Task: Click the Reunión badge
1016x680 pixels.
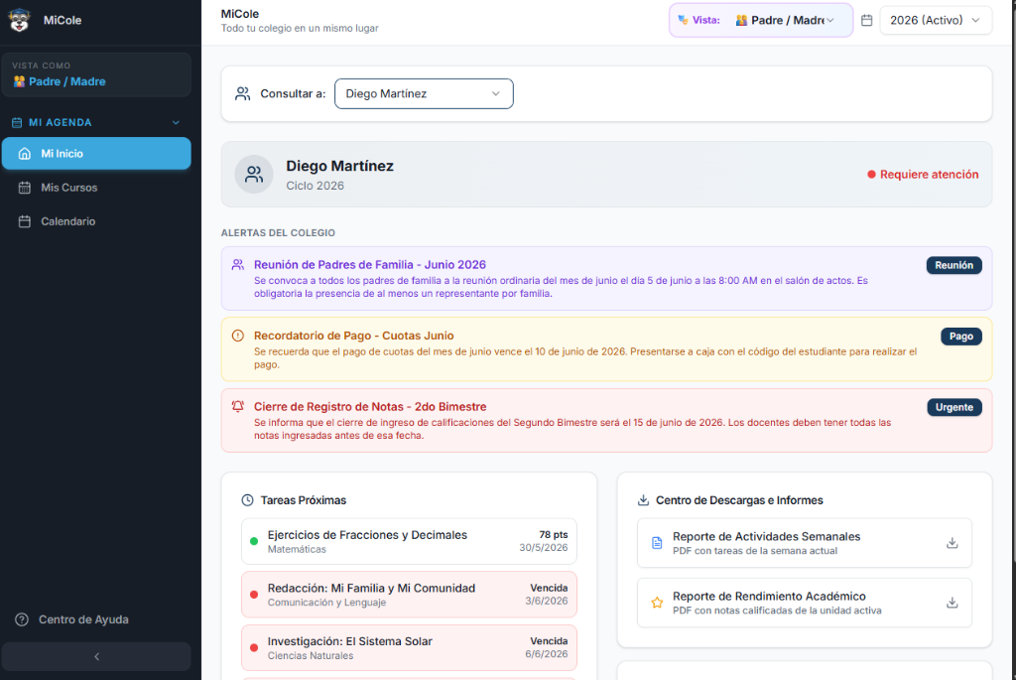Action: 953,265
